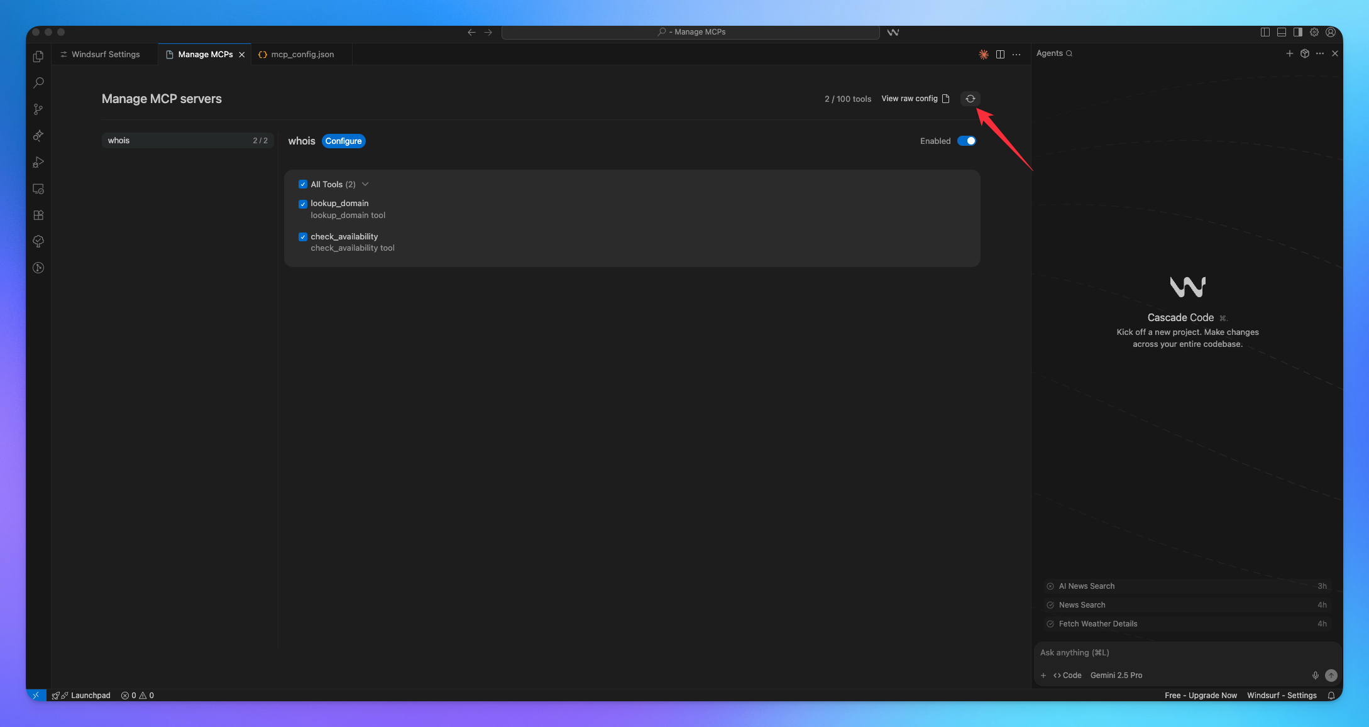The width and height of the screenshot is (1369, 727).
Task: Open Run and Debug sidebar icon
Action: [x=38, y=162]
